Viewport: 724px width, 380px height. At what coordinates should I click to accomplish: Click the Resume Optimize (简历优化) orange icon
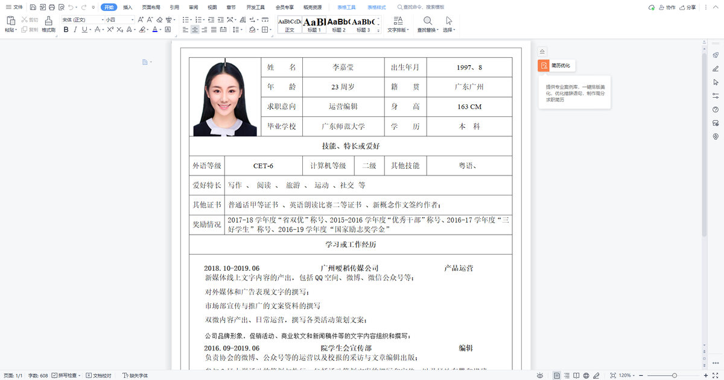(543, 65)
